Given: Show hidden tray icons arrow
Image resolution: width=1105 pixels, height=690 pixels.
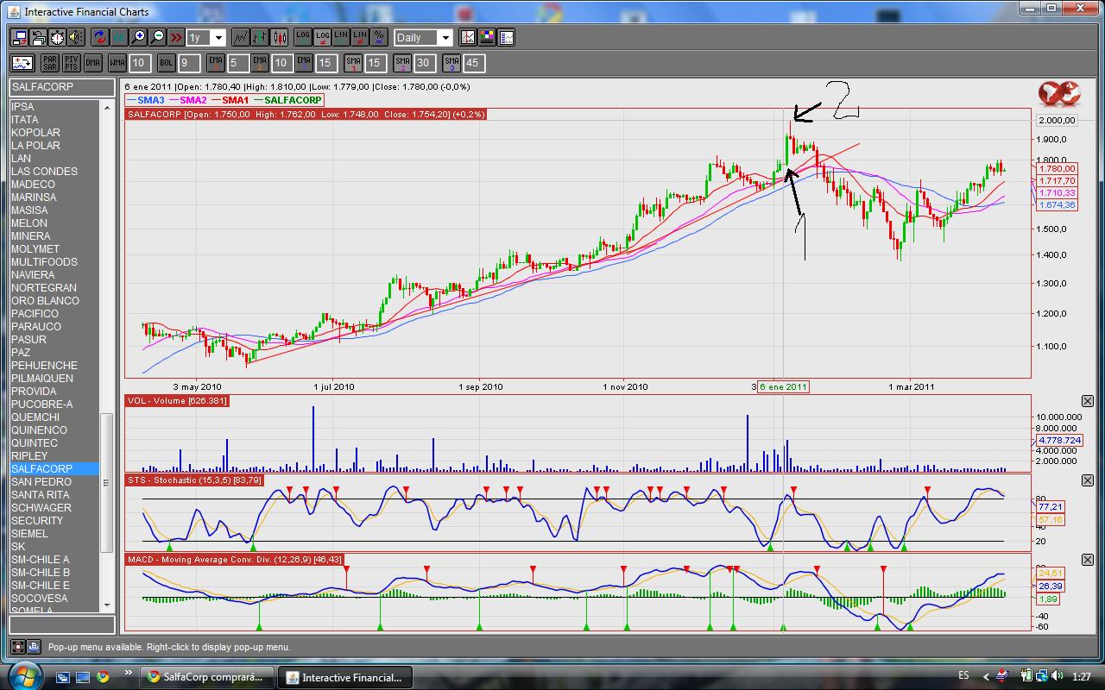Looking at the screenshot, I should pyautogui.click(x=986, y=675).
